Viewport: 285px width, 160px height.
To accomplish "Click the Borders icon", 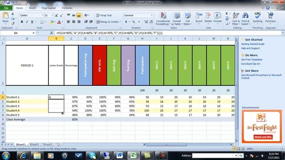I will pos(42,22).
